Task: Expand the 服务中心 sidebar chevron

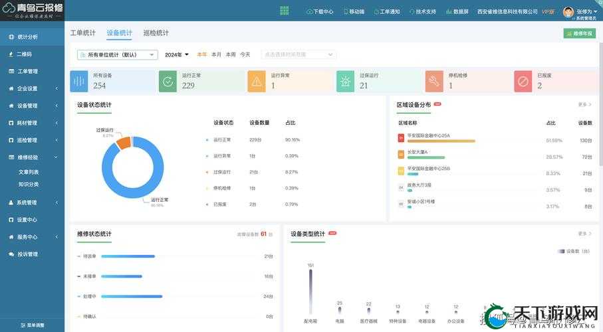Action: pyautogui.click(x=57, y=237)
